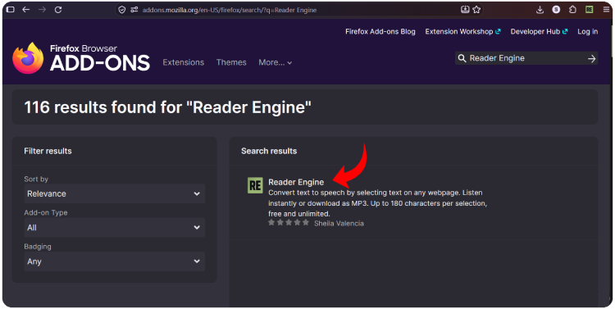Click the install-as-app icon in address bar
The image size is (615, 309).
click(x=465, y=10)
